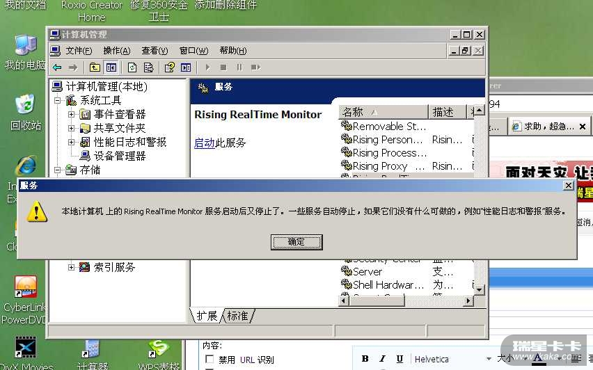
Task: Click the Back arrow toolbar icon
Action: 57,67
